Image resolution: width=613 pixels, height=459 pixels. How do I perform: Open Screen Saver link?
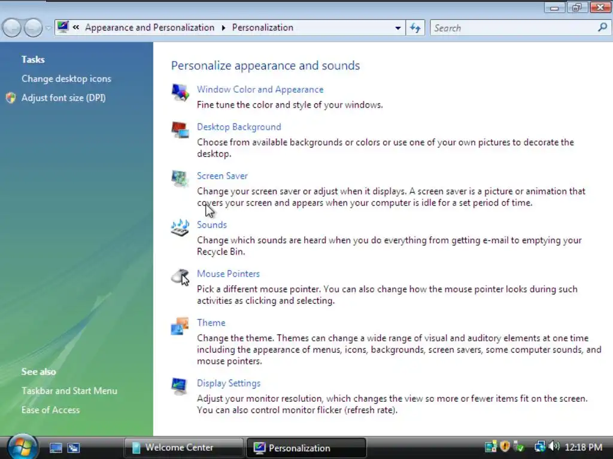[x=222, y=176]
